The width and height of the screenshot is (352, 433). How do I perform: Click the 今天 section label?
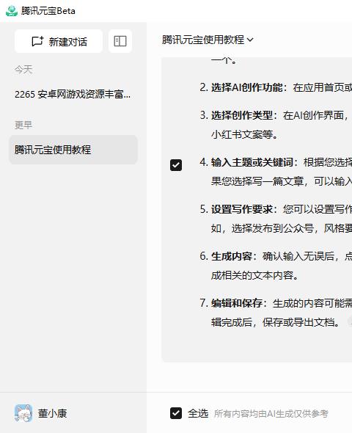coord(23,69)
